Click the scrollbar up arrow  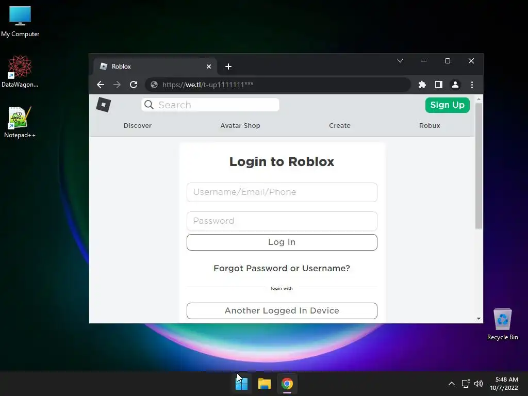(x=478, y=100)
